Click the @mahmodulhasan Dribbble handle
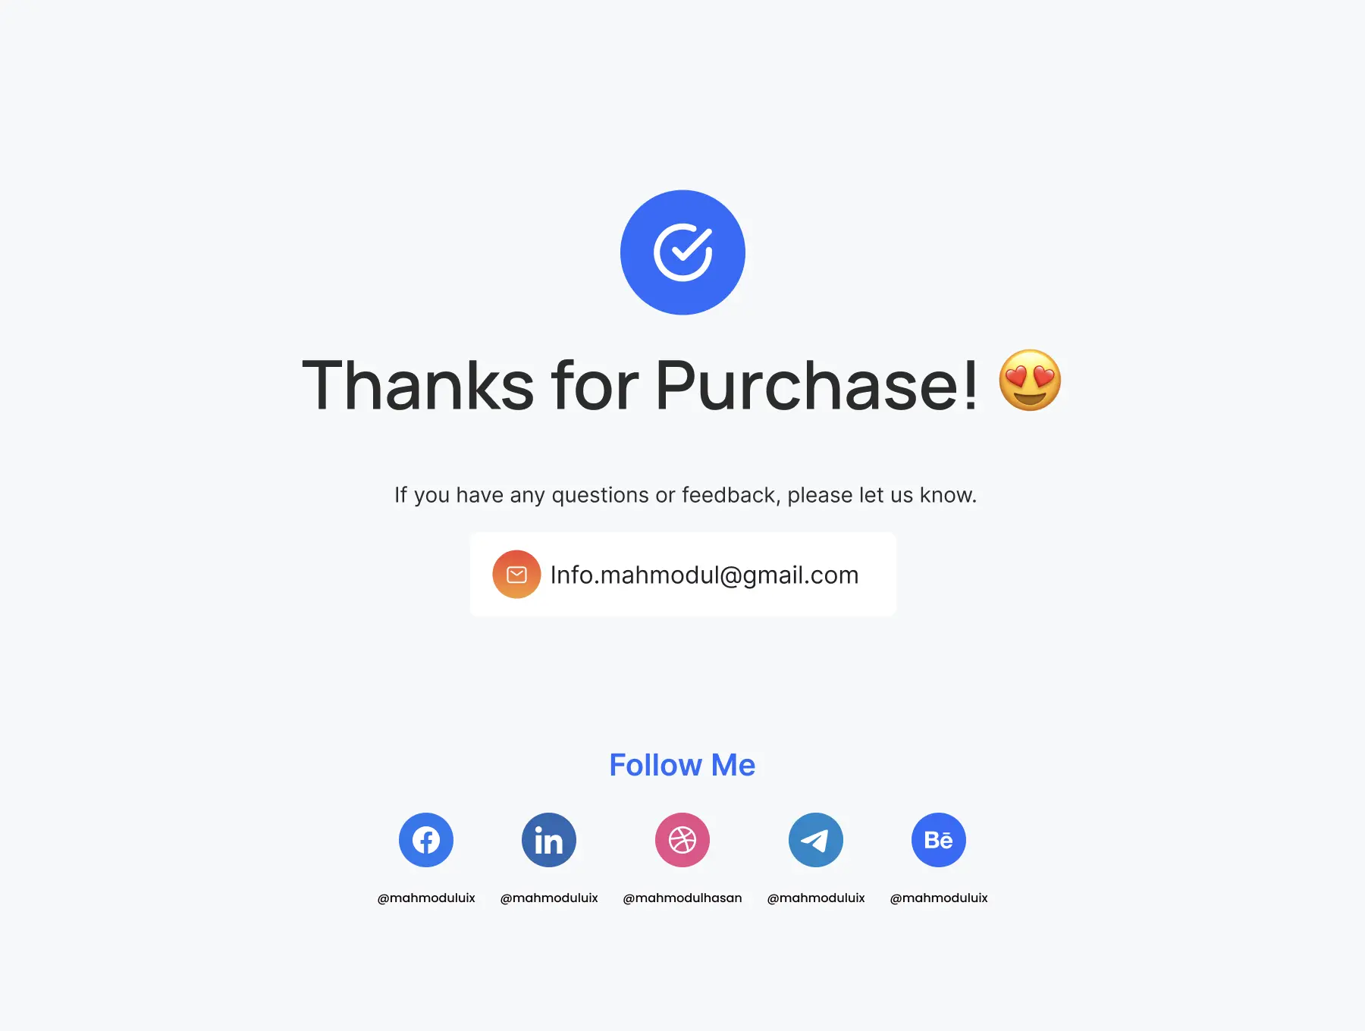The height and width of the screenshot is (1031, 1365). pos(682,898)
